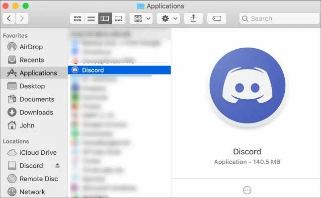Click the Favorites section header
Image resolution: width=321 pixels, height=198 pixels.
tap(15, 36)
